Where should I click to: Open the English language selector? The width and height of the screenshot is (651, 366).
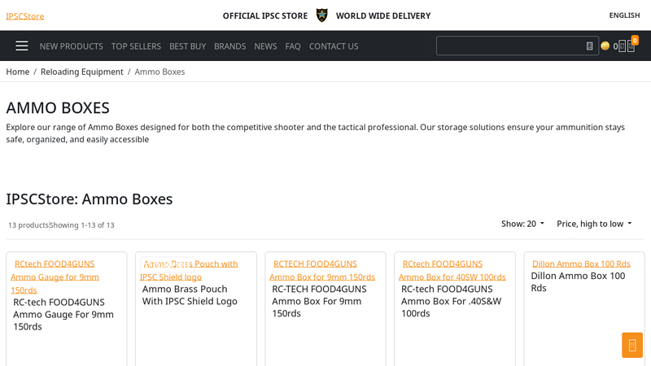coord(624,15)
